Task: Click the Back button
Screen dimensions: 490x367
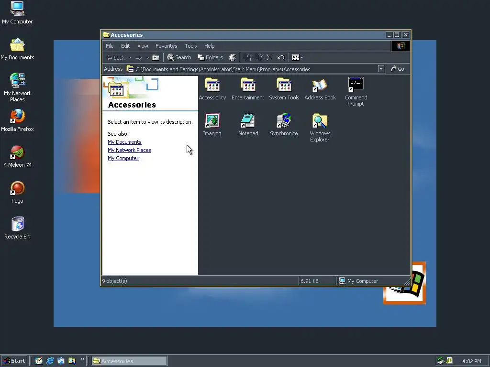Action: point(116,58)
